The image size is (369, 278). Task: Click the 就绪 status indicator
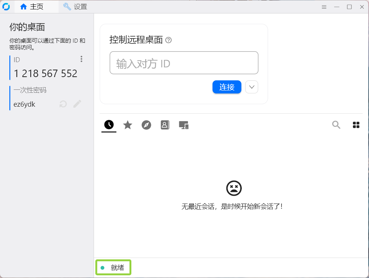[x=113, y=268]
